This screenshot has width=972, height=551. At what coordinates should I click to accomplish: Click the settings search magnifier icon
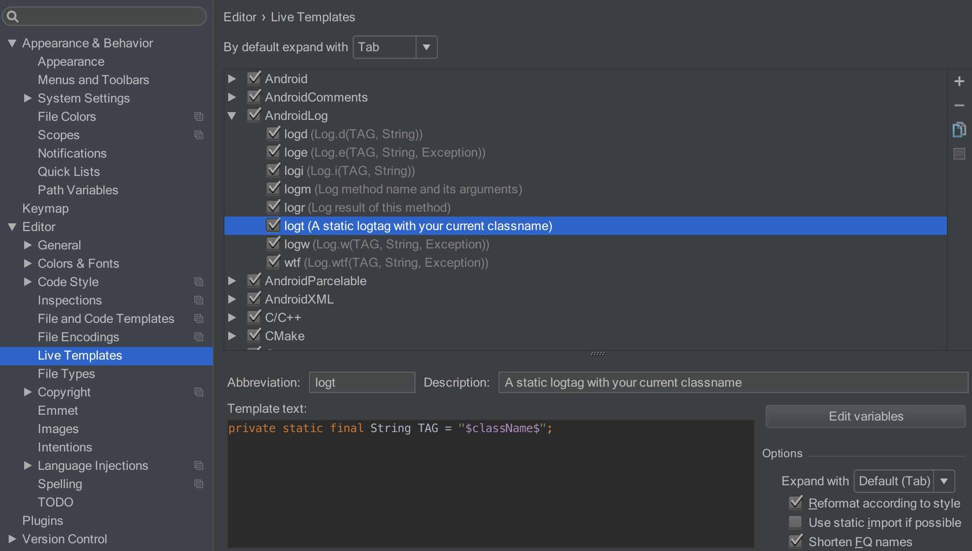coord(13,17)
